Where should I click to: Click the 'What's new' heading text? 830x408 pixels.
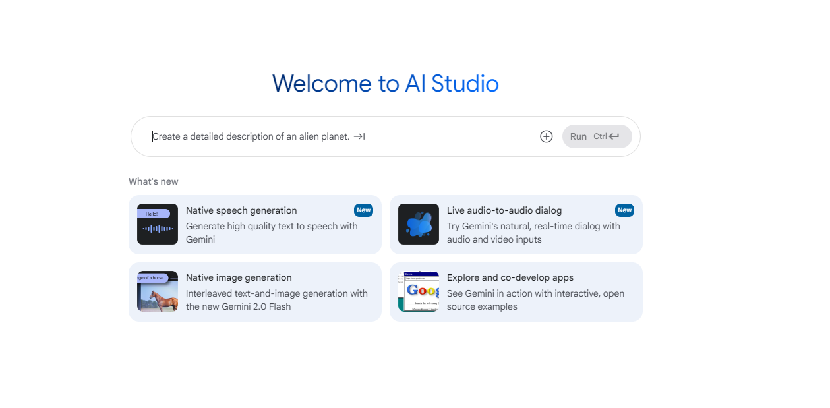(x=154, y=181)
